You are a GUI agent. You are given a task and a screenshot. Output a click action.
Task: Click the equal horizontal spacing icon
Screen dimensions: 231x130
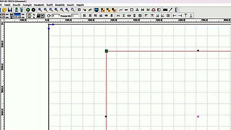tap(118, 16)
